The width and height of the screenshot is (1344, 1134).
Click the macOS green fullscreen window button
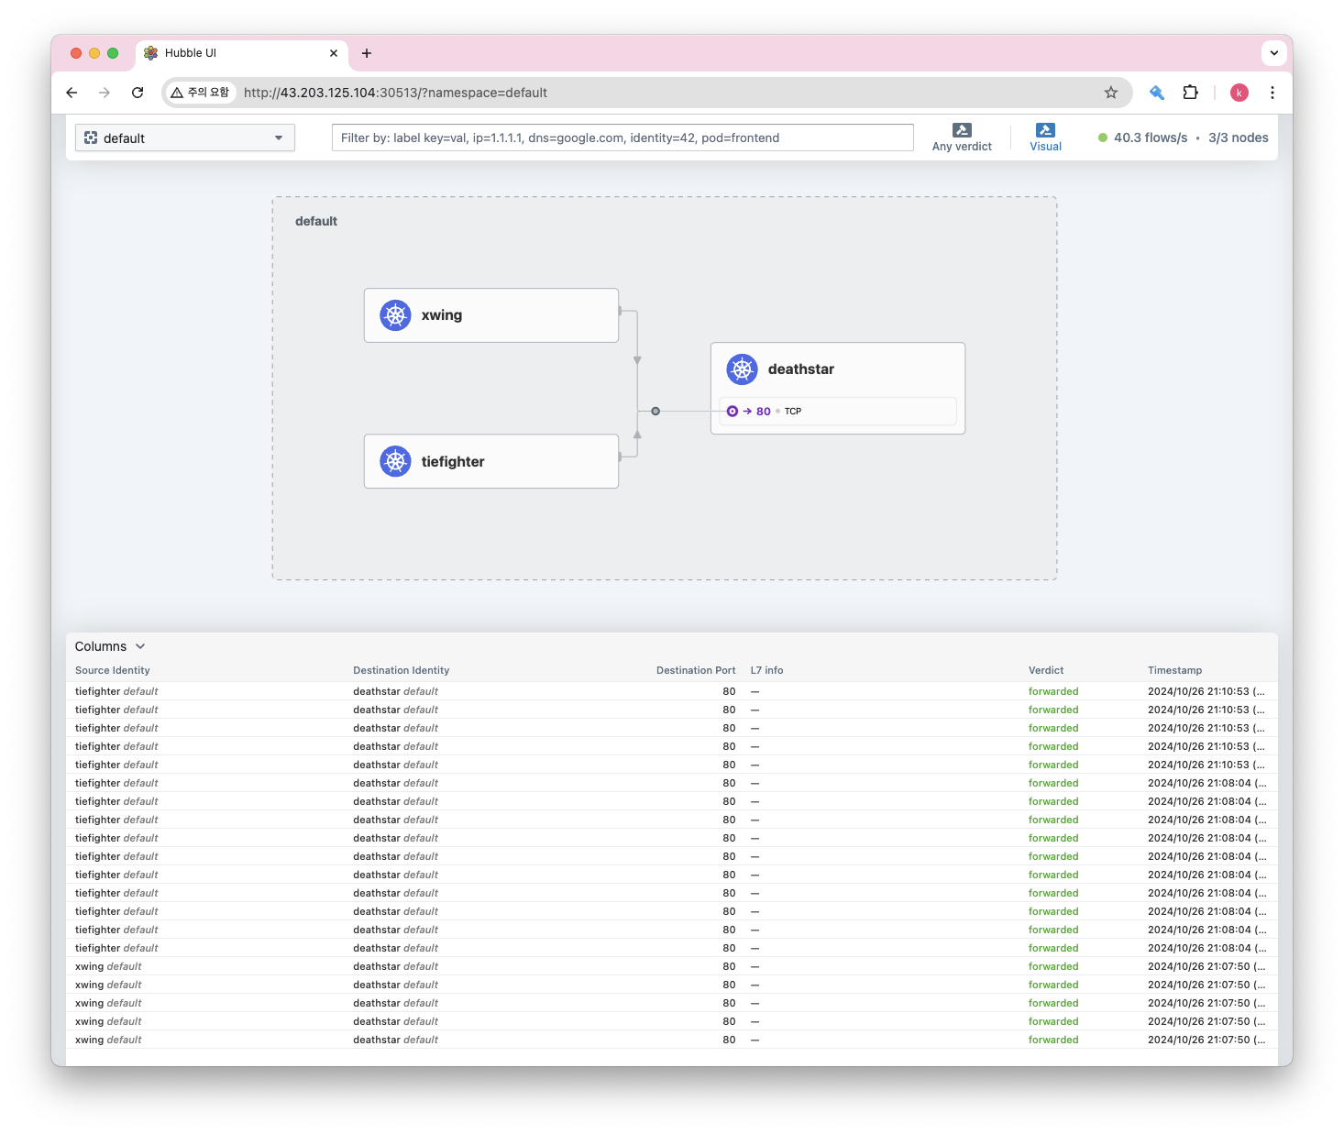pyautogui.click(x=113, y=53)
